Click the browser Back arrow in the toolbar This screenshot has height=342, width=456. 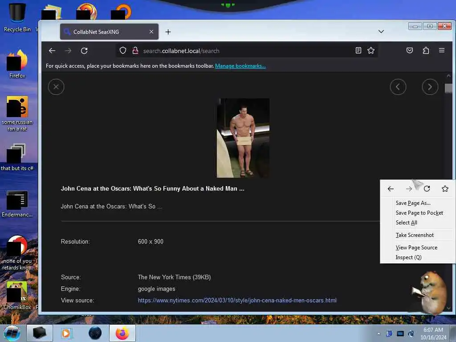pyautogui.click(x=52, y=51)
